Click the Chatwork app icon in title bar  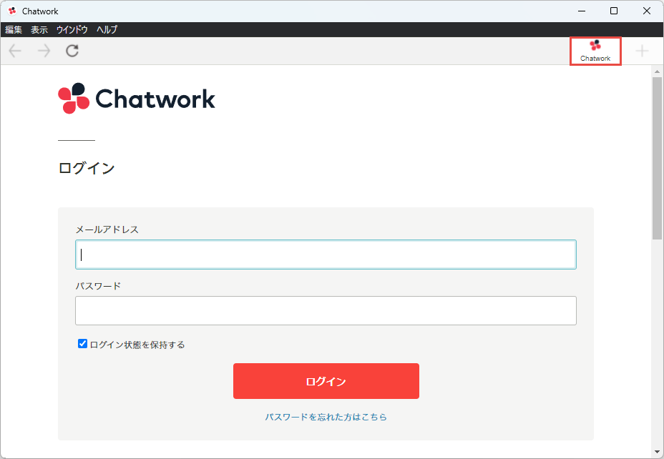[12, 11]
